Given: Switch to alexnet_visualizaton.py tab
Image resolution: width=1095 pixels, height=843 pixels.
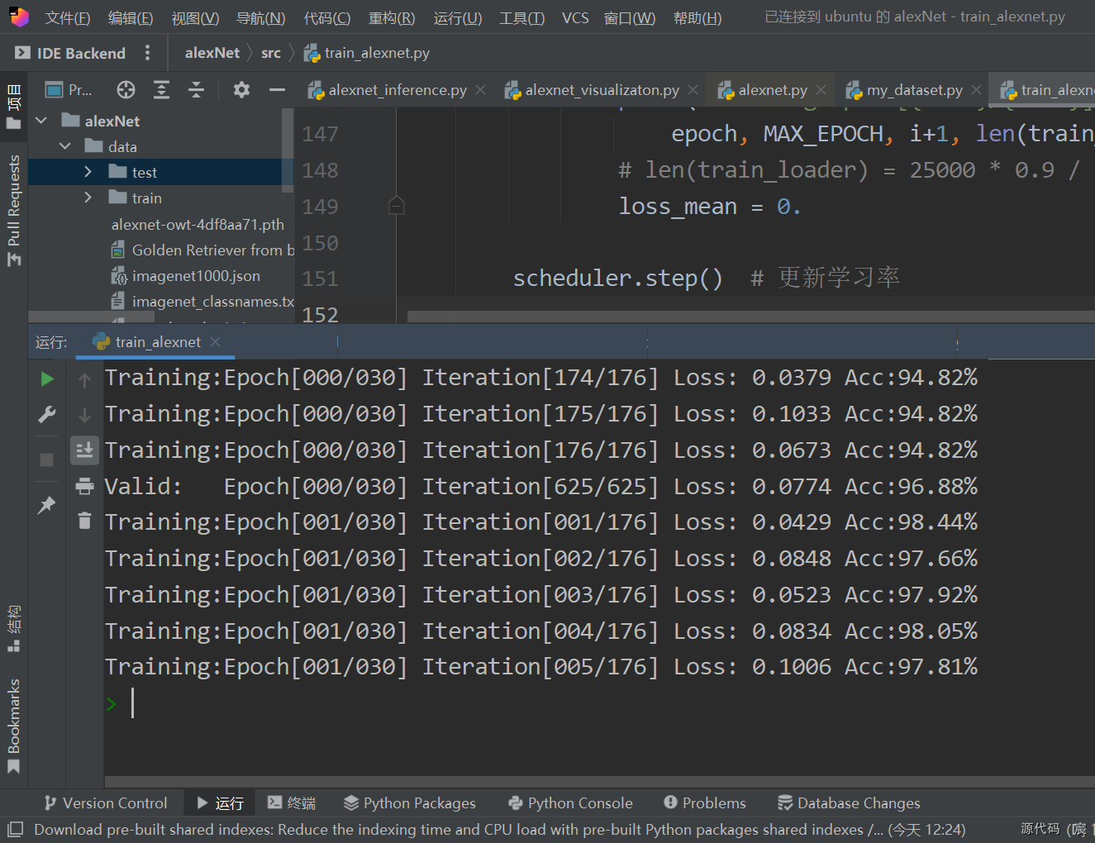Looking at the screenshot, I should (592, 89).
